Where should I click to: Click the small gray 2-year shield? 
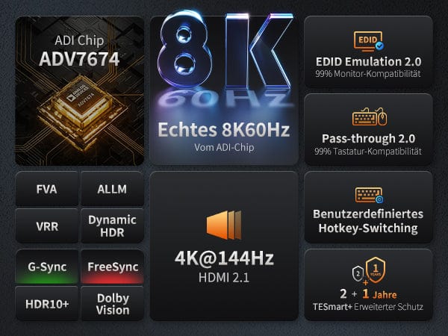[x=358, y=274]
